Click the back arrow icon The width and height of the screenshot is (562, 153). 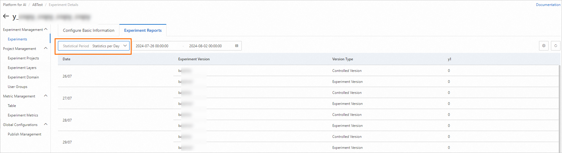(x=6, y=16)
